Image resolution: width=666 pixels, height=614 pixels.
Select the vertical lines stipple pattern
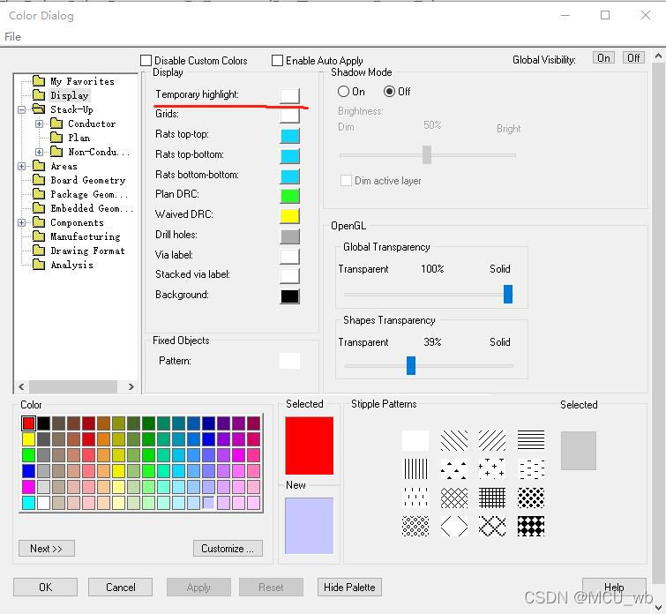[415, 469]
